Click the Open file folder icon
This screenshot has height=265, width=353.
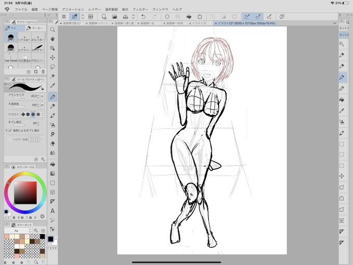point(115,17)
